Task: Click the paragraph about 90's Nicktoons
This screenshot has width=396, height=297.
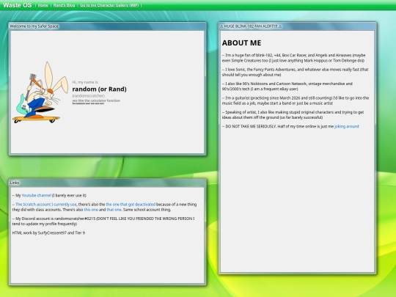Action: pos(287,86)
